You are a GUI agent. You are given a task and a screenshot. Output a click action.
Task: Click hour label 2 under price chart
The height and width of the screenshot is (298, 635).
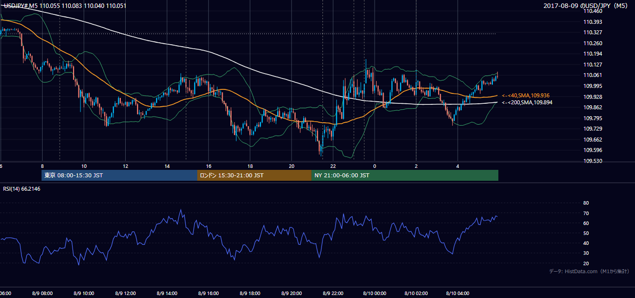[x=416, y=166]
